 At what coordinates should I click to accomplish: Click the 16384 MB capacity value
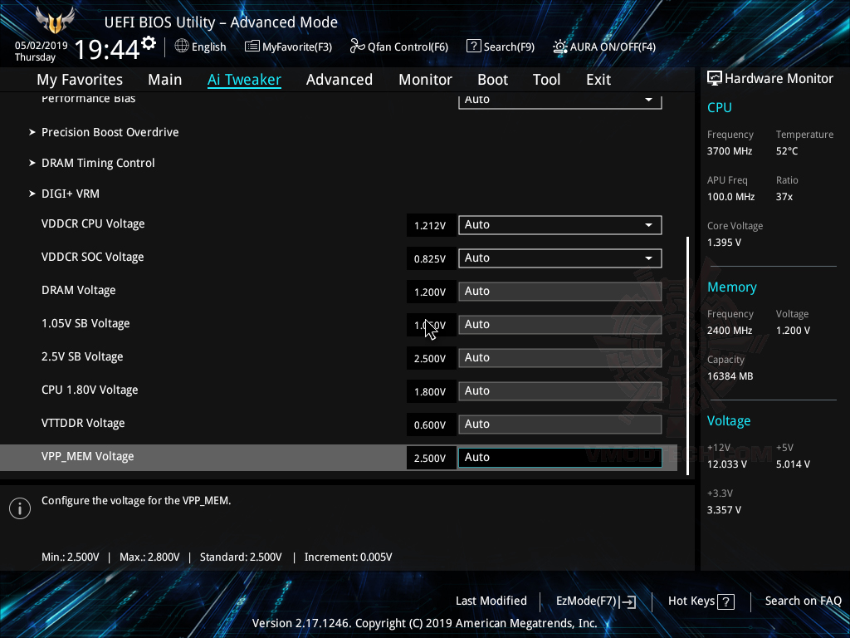pyautogui.click(x=730, y=376)
